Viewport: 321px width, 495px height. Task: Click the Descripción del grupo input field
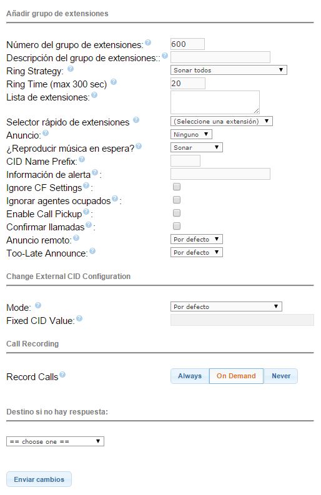[220, 57]
